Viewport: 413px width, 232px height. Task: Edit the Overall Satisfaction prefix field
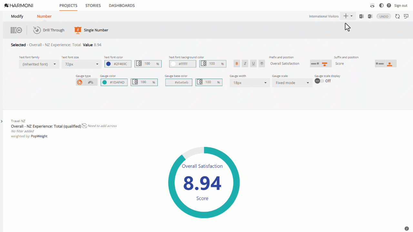pyautogui.click(x=288, y=63)
